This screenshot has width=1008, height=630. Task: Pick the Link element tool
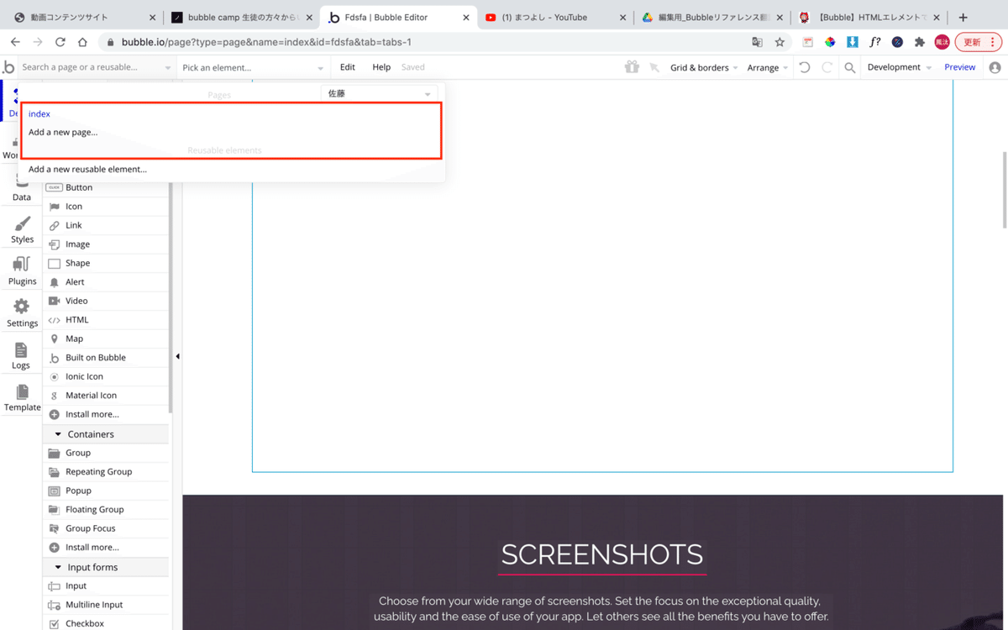pyautogui.click(x=106, y=225)
